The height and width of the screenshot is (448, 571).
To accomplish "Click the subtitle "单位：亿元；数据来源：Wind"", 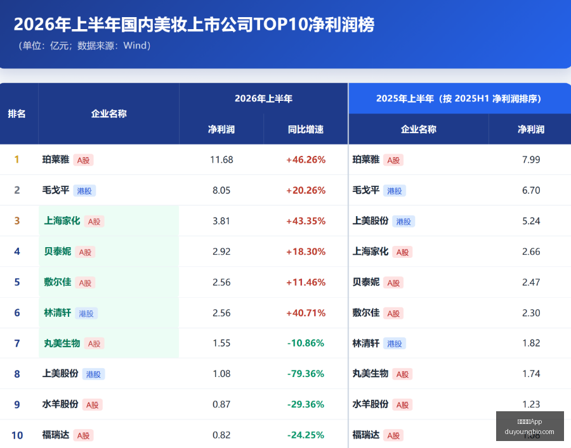I will tap(84, 46).
